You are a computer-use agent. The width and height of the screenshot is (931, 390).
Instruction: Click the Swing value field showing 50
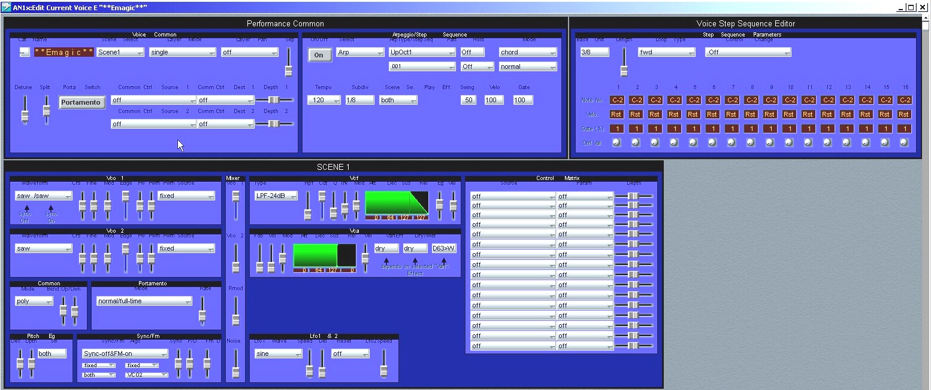[x=468, y=100]
